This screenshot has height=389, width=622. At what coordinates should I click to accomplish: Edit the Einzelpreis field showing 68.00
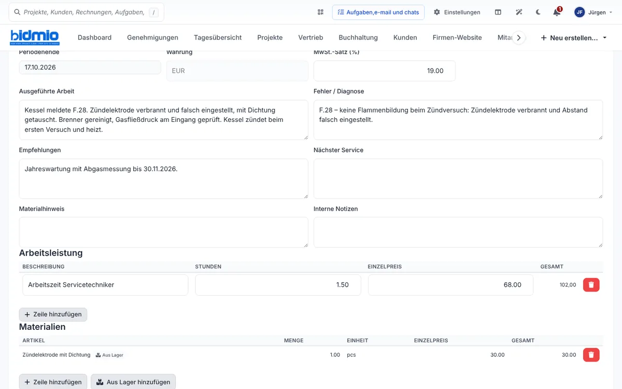tap(450, 285)
